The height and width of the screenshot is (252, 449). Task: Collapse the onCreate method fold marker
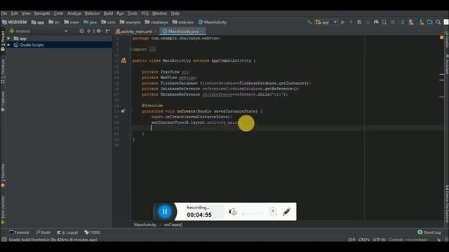point(131,111)
